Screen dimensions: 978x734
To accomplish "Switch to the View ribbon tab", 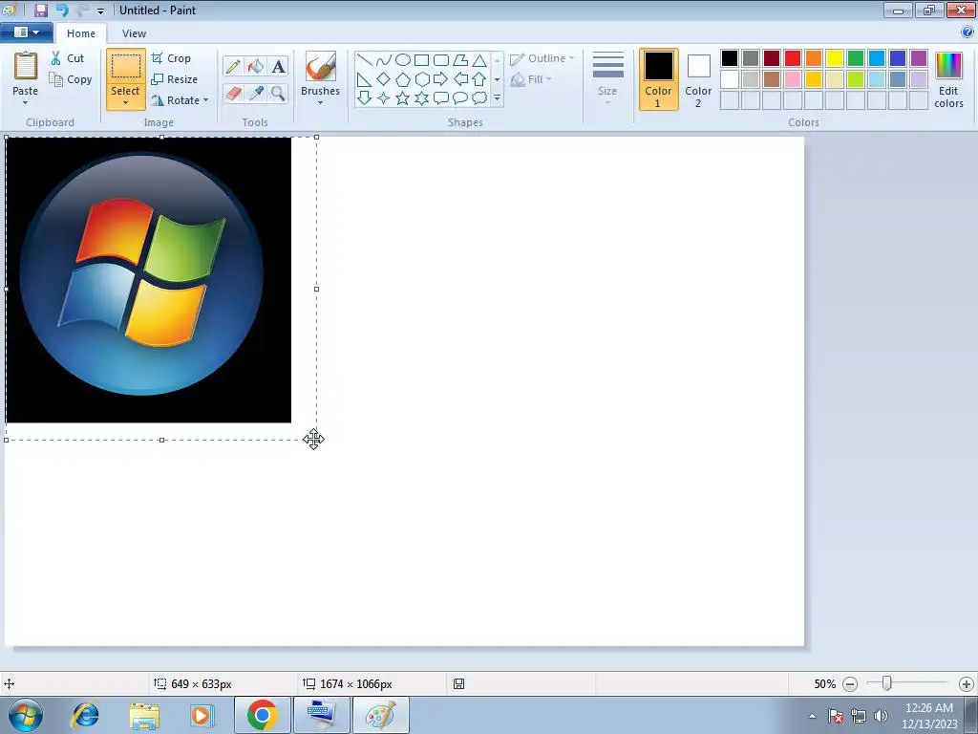I will click(134, 33).
